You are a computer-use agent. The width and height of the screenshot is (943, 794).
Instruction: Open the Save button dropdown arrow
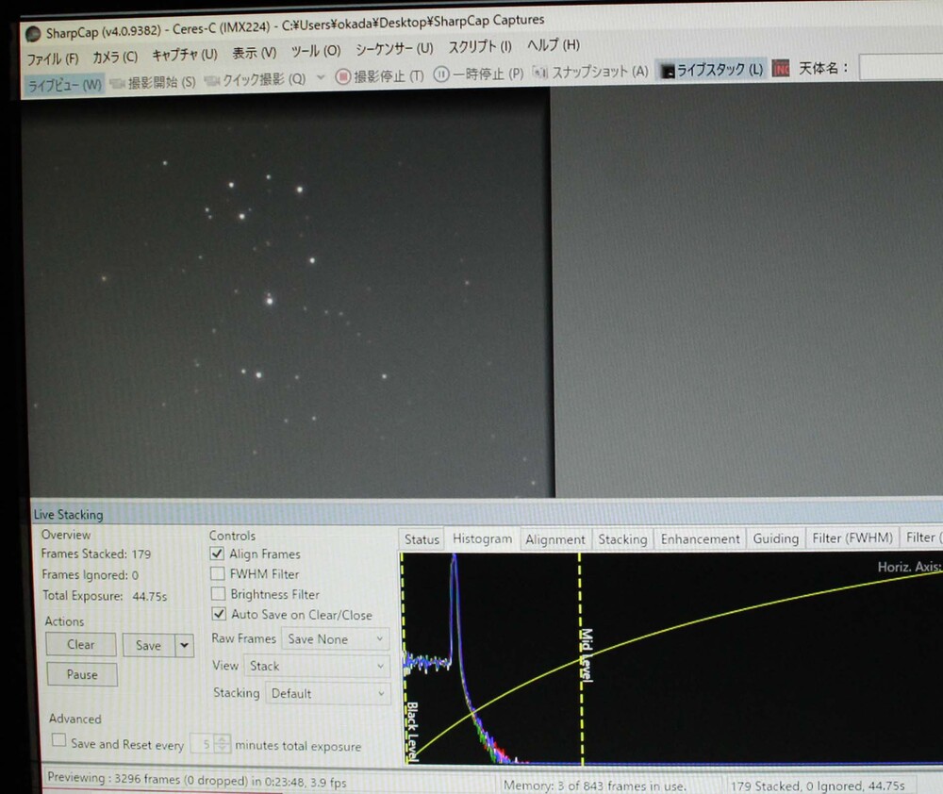185,646
